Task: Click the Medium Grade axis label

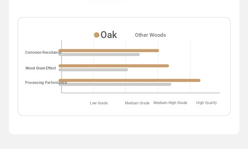Action: 137,103
